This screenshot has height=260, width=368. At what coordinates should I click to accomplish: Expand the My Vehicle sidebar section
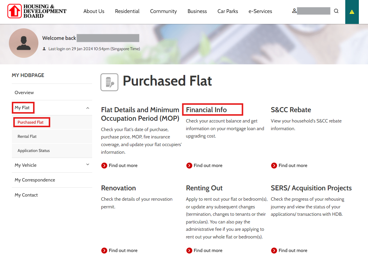tap(87, 165)
